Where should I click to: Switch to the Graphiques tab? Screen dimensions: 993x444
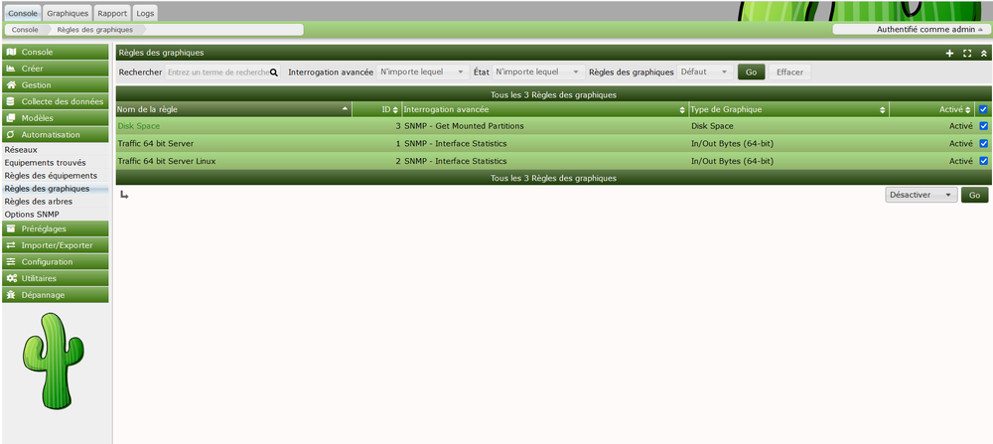pos(68,13)
